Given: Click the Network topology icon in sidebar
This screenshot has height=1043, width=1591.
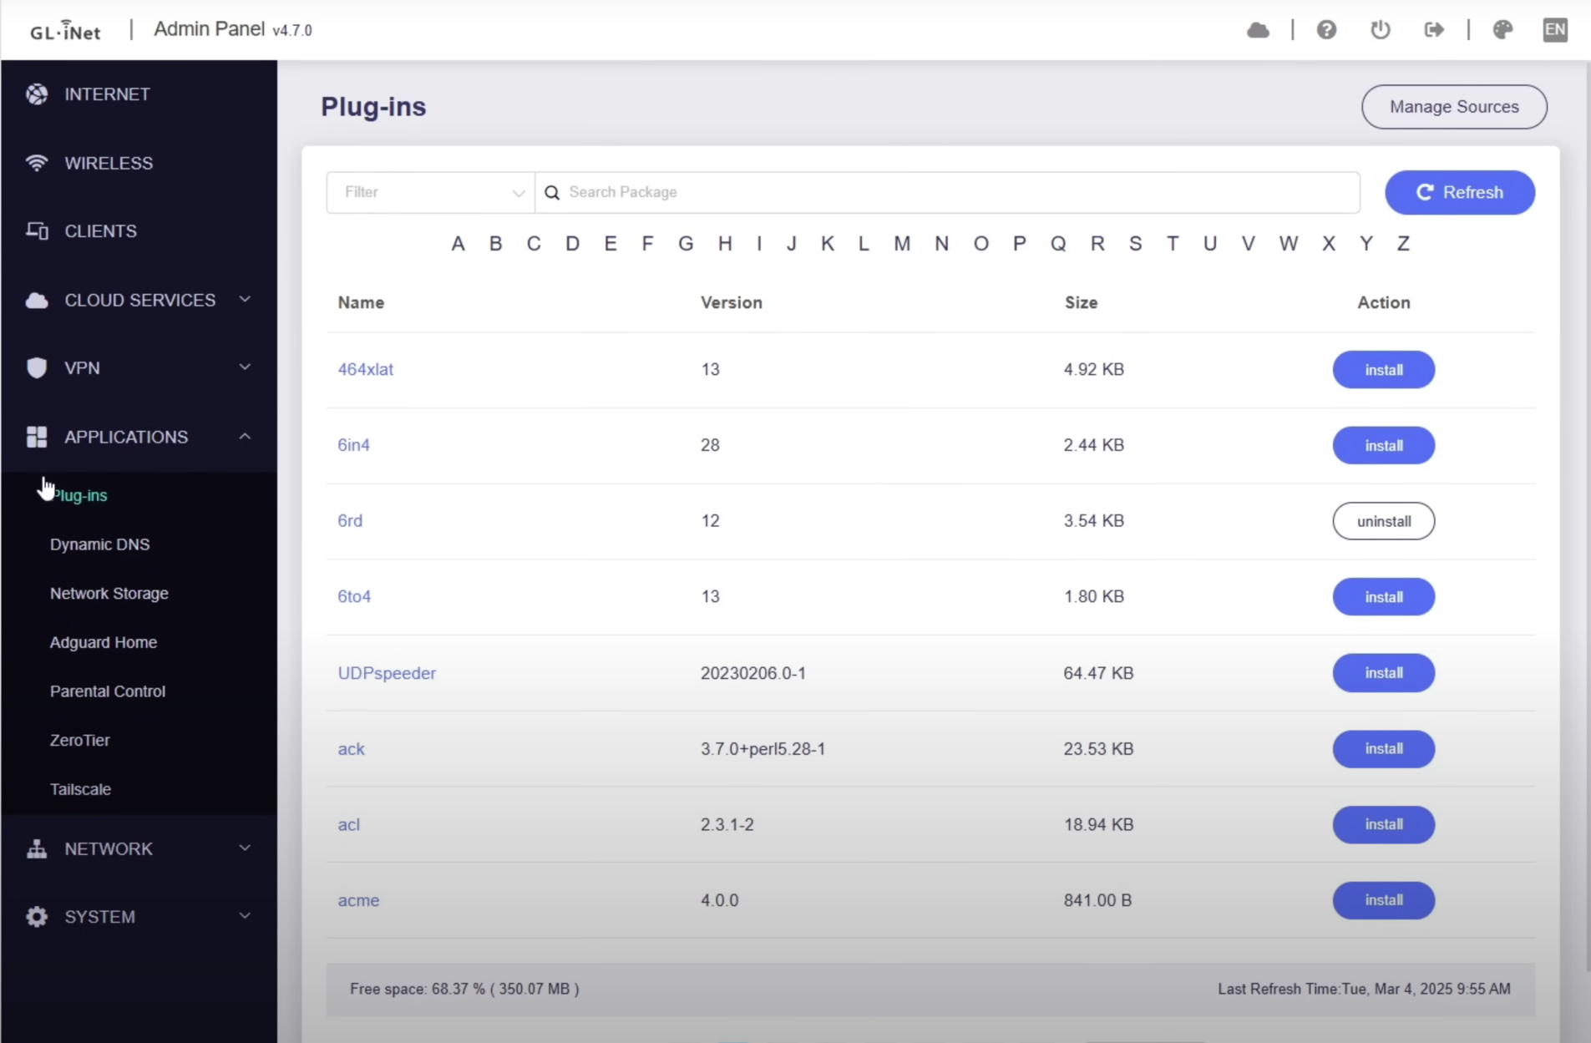Looking at the screenshot, I should click(x=37, y=848).
